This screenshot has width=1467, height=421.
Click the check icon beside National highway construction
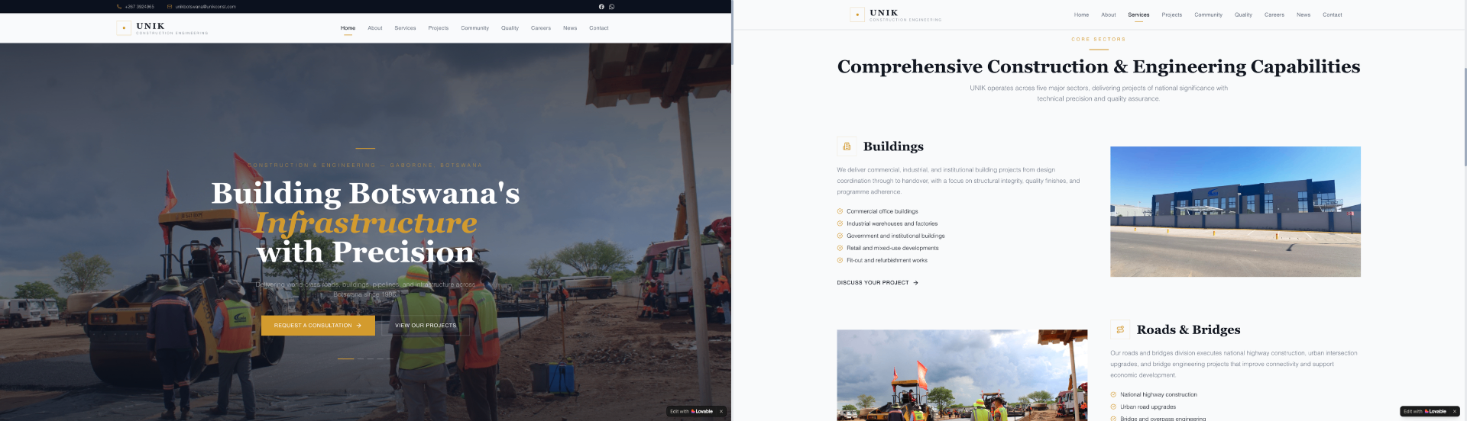(x=1113, y=394)
